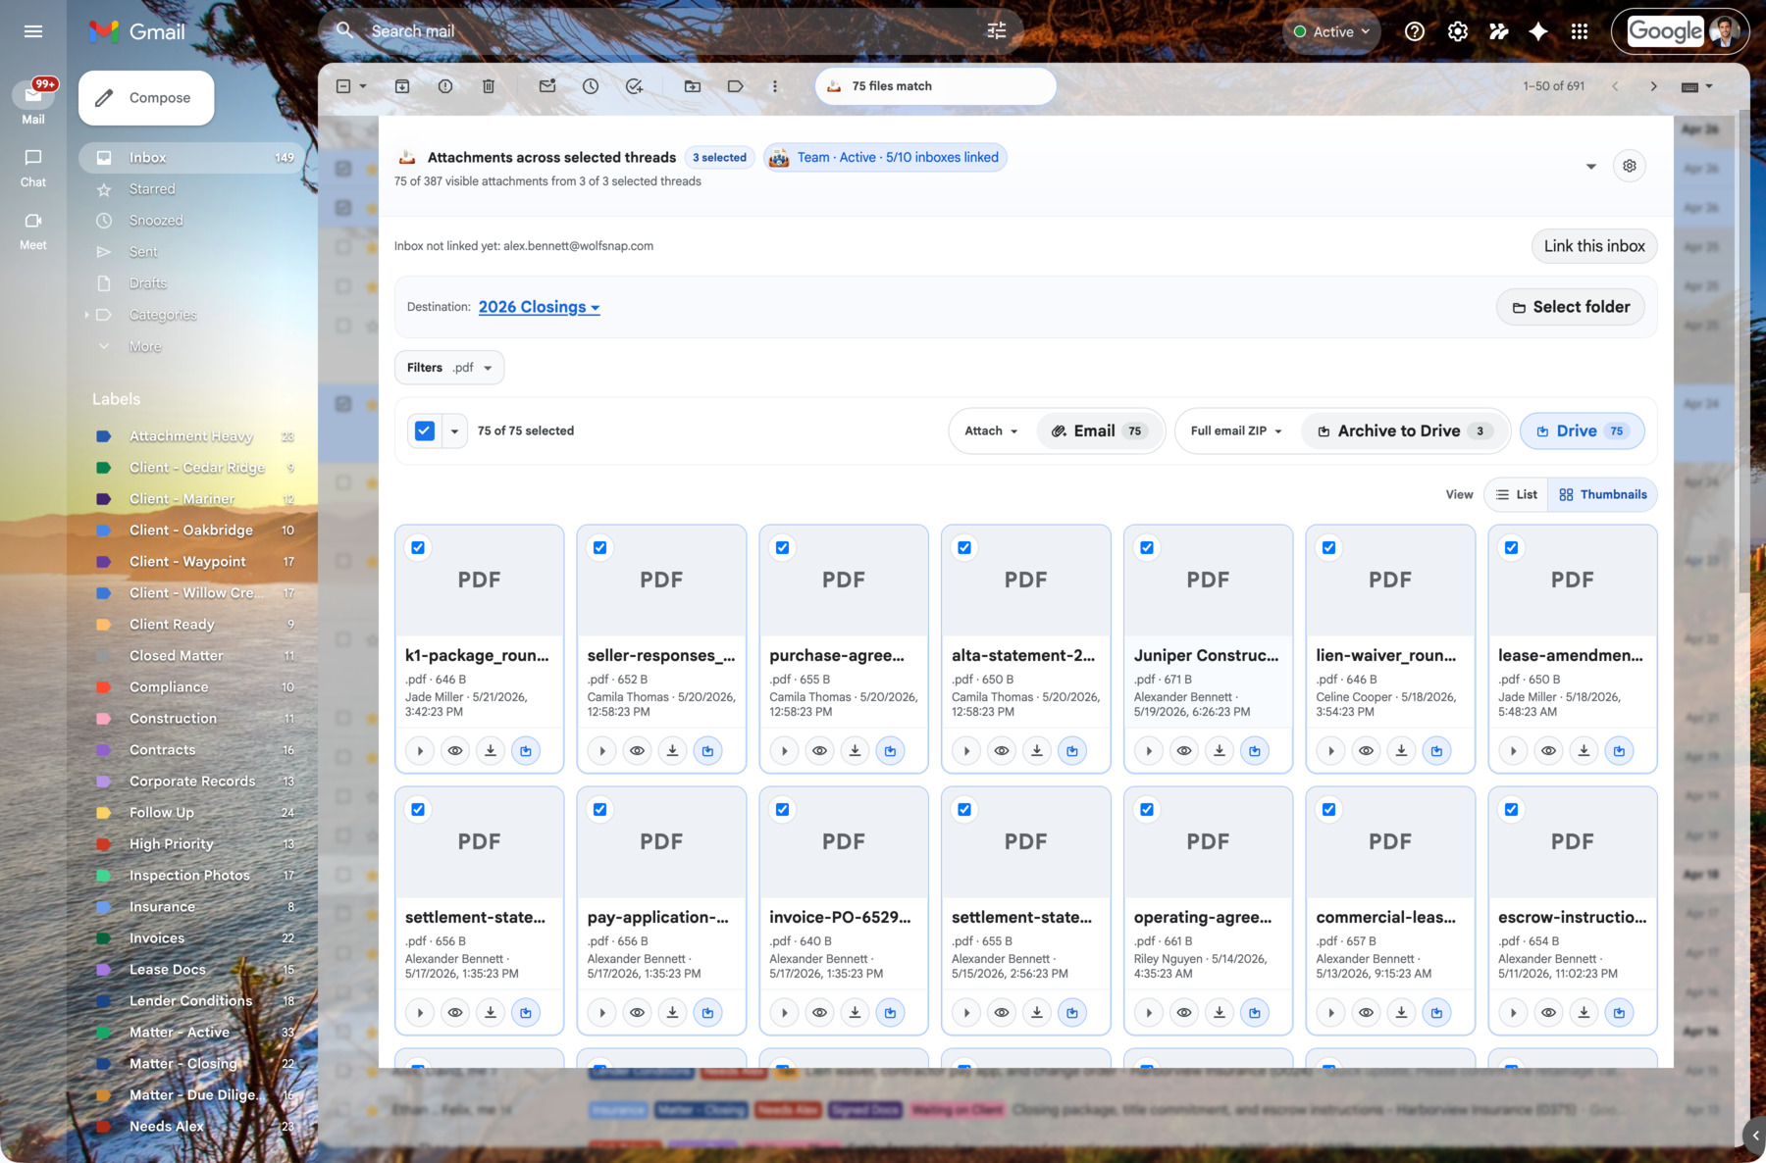Preview k1-package_roun PDF with eye icon
The width and height of the screenshot is (1766, 1163).
(x=455, y=751)
